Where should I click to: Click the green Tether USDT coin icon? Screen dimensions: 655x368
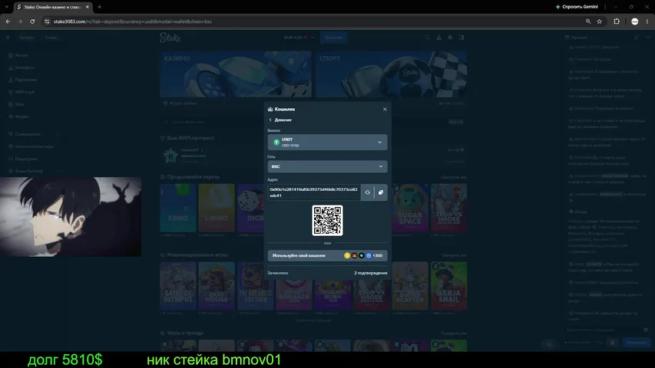276,143
